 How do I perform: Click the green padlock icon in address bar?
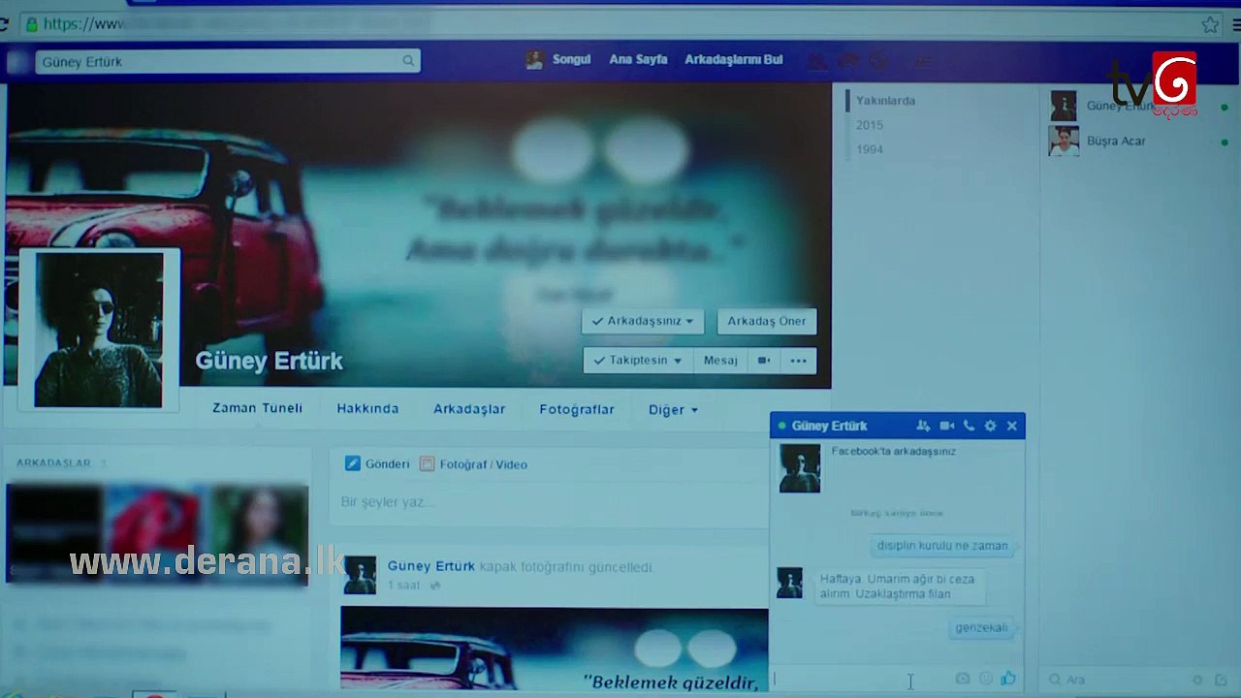coord(32,24)
